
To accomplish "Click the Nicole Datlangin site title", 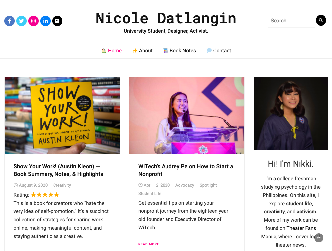I will click(x=166, y=18).
